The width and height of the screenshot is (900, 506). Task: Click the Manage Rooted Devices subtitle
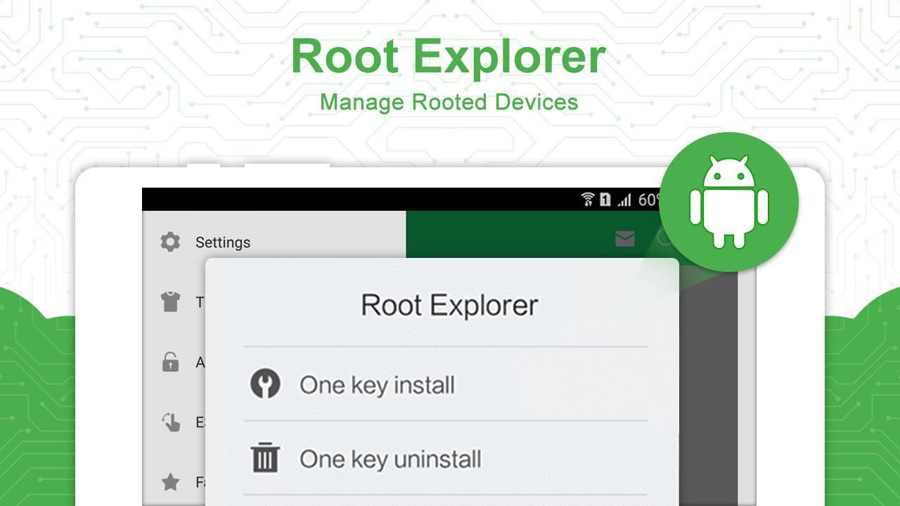point(449,102)
